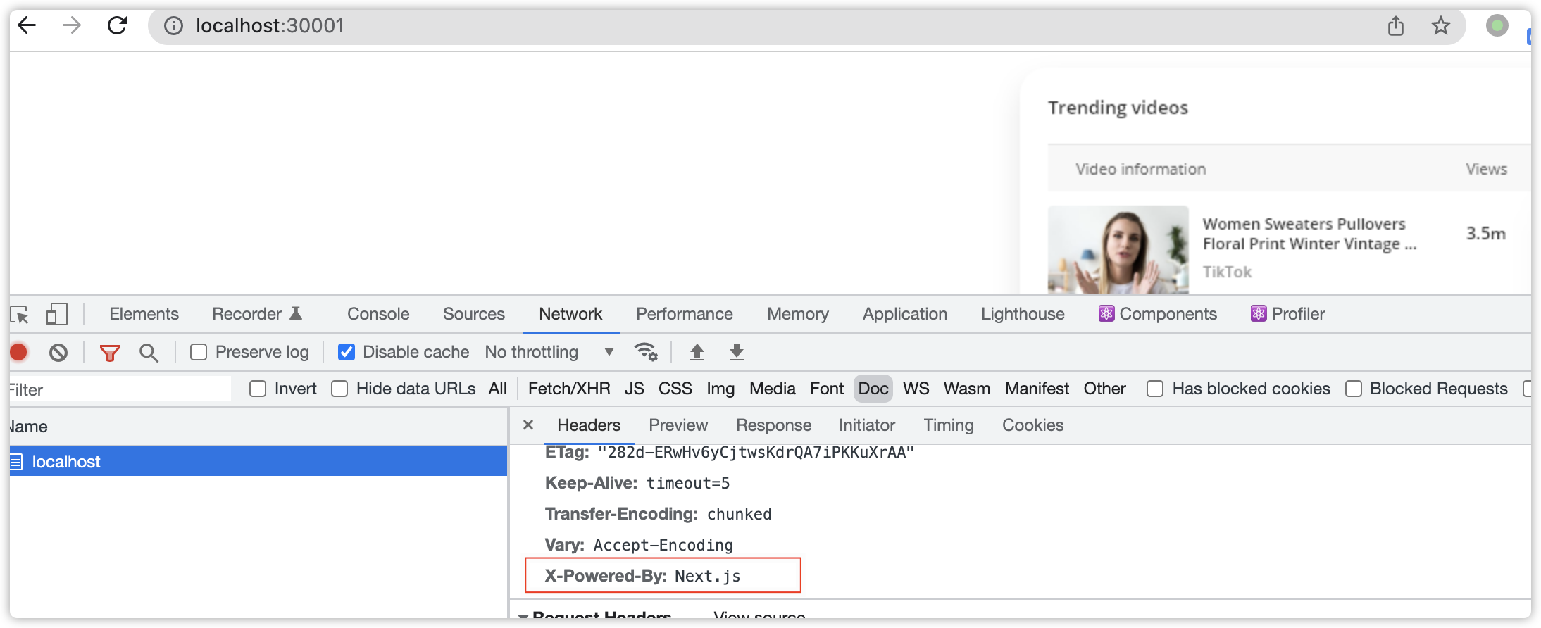Viewport: 1541px width, 628px height.
Task: Open the Recorder panel tab
Action: pos(257,314)
